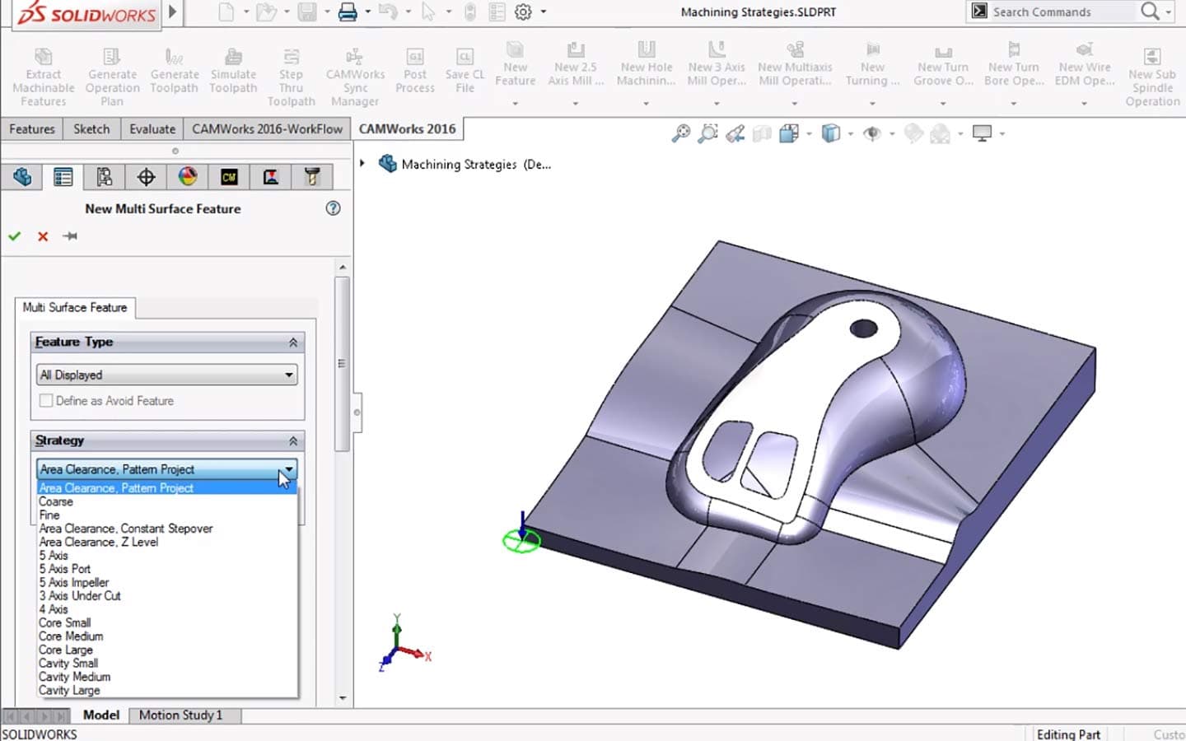Click New Wire EDM Operation

[1085, 64]
